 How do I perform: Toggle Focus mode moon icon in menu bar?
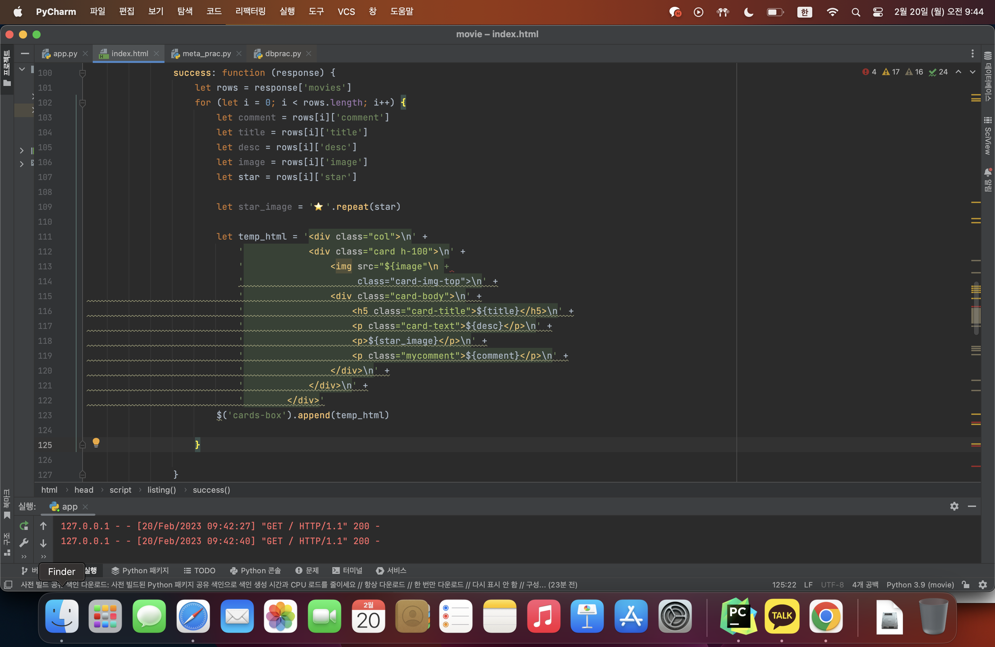[x=748, y=12]
